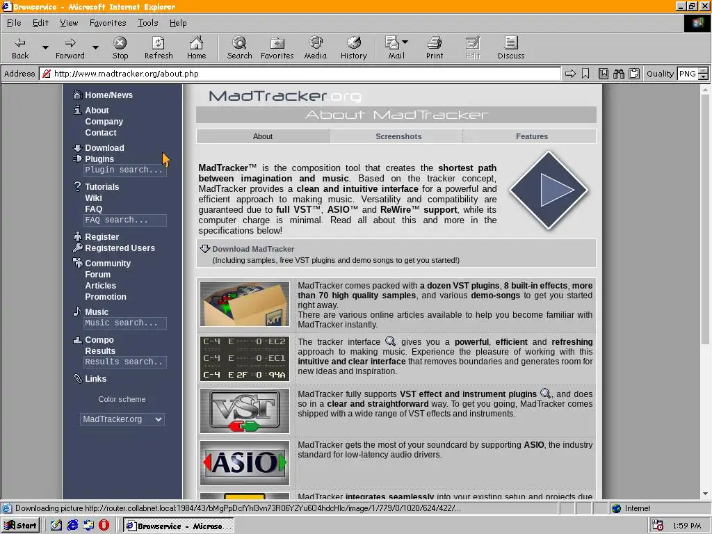The width and height of the screenshot is (712, 534).
Task: Click the Go arrow beside address bar
Action: click(x=570, y=74)
